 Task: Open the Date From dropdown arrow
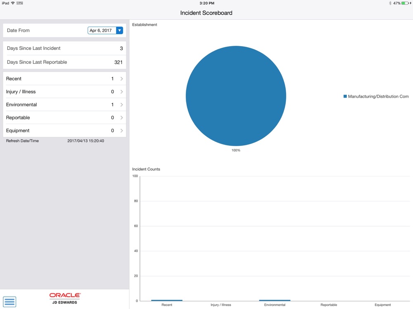tap(120, 30)
